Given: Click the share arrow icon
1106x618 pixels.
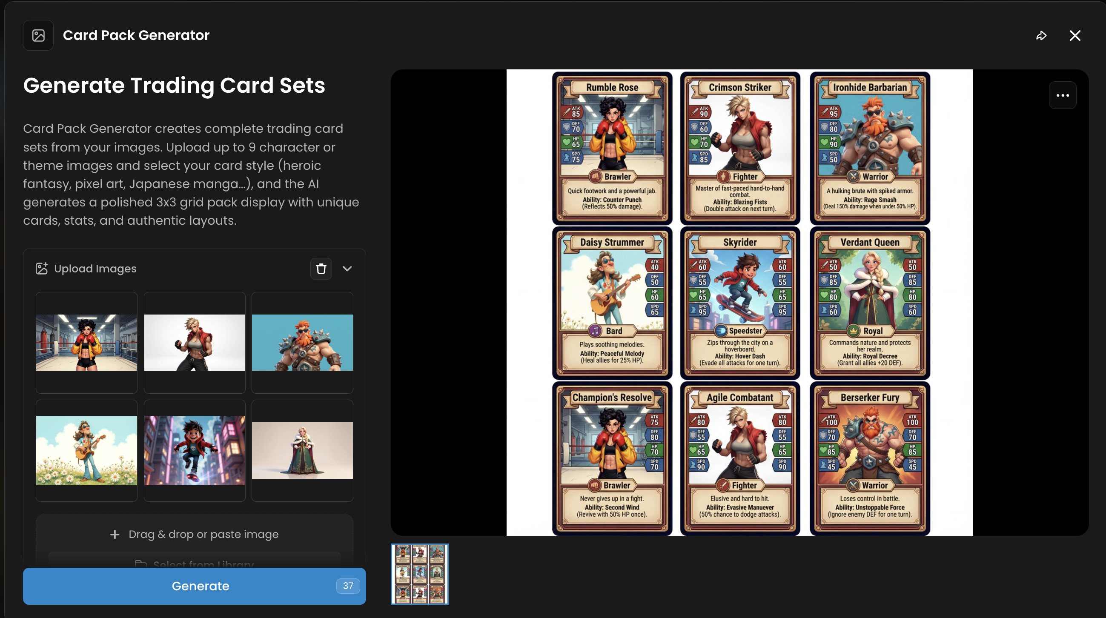Looking at the screenshot, I should pos(1041,36).
